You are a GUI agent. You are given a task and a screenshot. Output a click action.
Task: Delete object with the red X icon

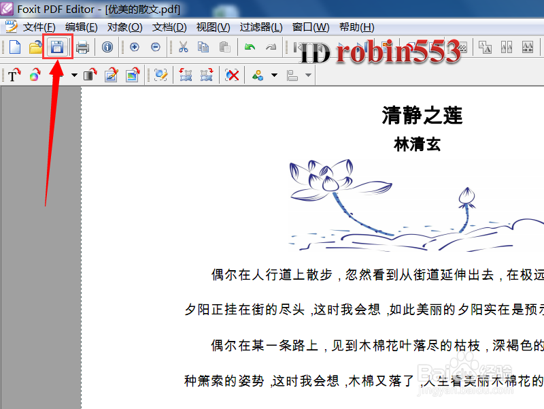click(x=232, y=75)
